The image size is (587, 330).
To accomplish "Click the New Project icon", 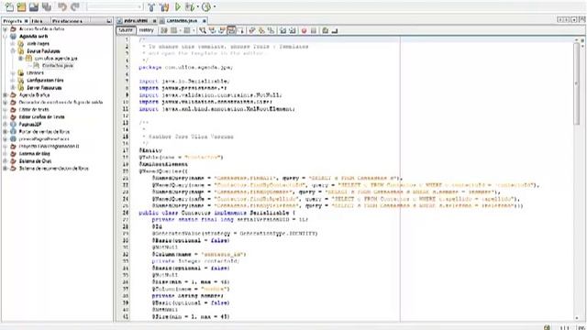I will coord(21,6).
